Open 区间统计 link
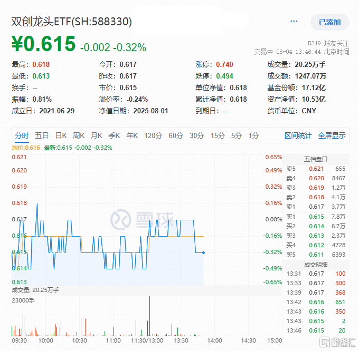 298,135
